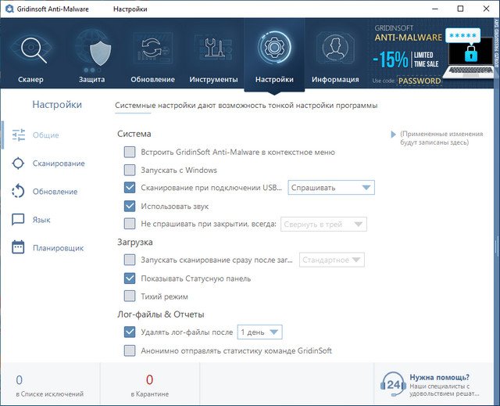The width and height of the screenshot is (500, 406).
Task: Click the Настройки page heading
Action: coord(57,104)
